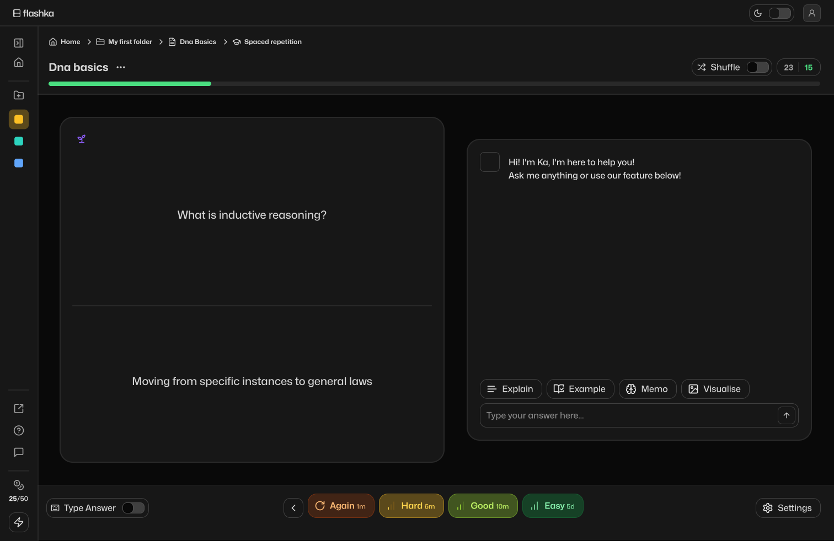Go back with the previous card chevron

coord(293,507)
